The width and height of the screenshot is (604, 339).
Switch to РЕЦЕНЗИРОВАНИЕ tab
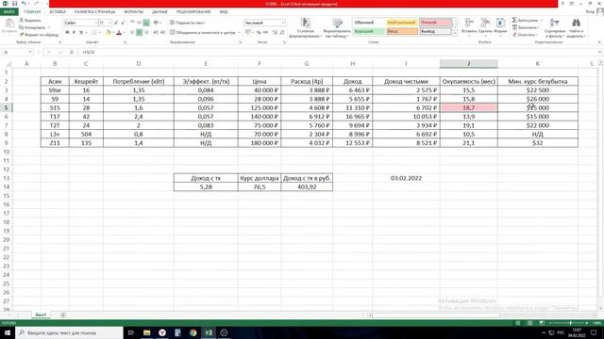193,12
